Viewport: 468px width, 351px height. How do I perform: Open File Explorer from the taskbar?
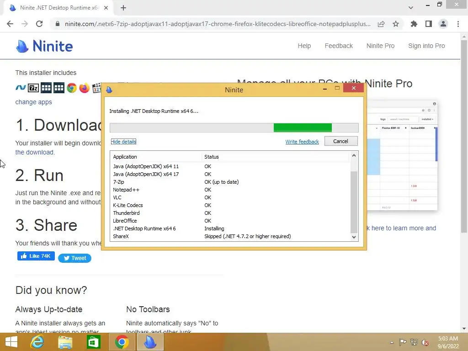(65, 342)
